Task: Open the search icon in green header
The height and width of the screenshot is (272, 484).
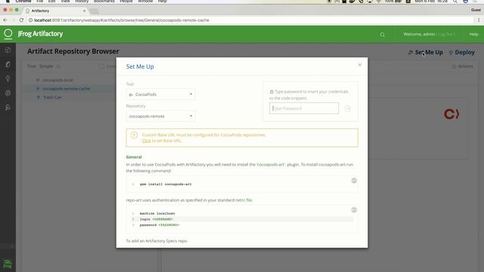Action: tap(383, 35)
